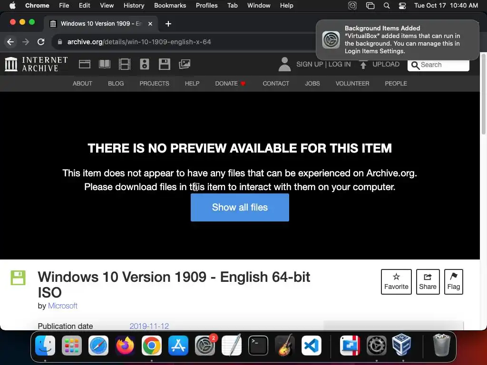Open the 2019-11-12 publication date link
The image size is (487, 365).
click(x=149, y=326)
